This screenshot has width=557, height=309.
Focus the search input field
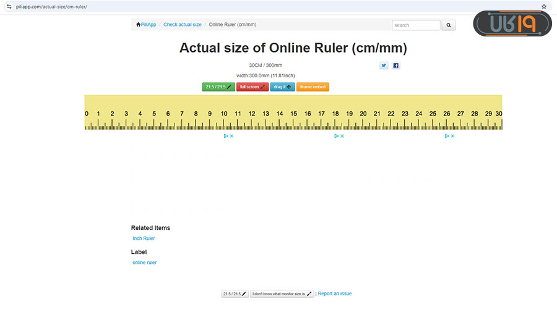(x=416, y=25)
